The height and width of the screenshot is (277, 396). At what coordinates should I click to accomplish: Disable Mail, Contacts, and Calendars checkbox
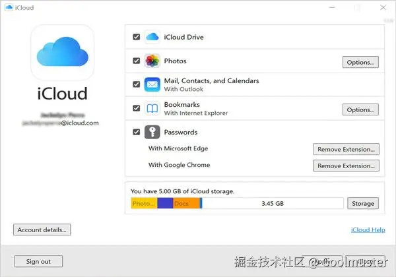pos(137,84)
